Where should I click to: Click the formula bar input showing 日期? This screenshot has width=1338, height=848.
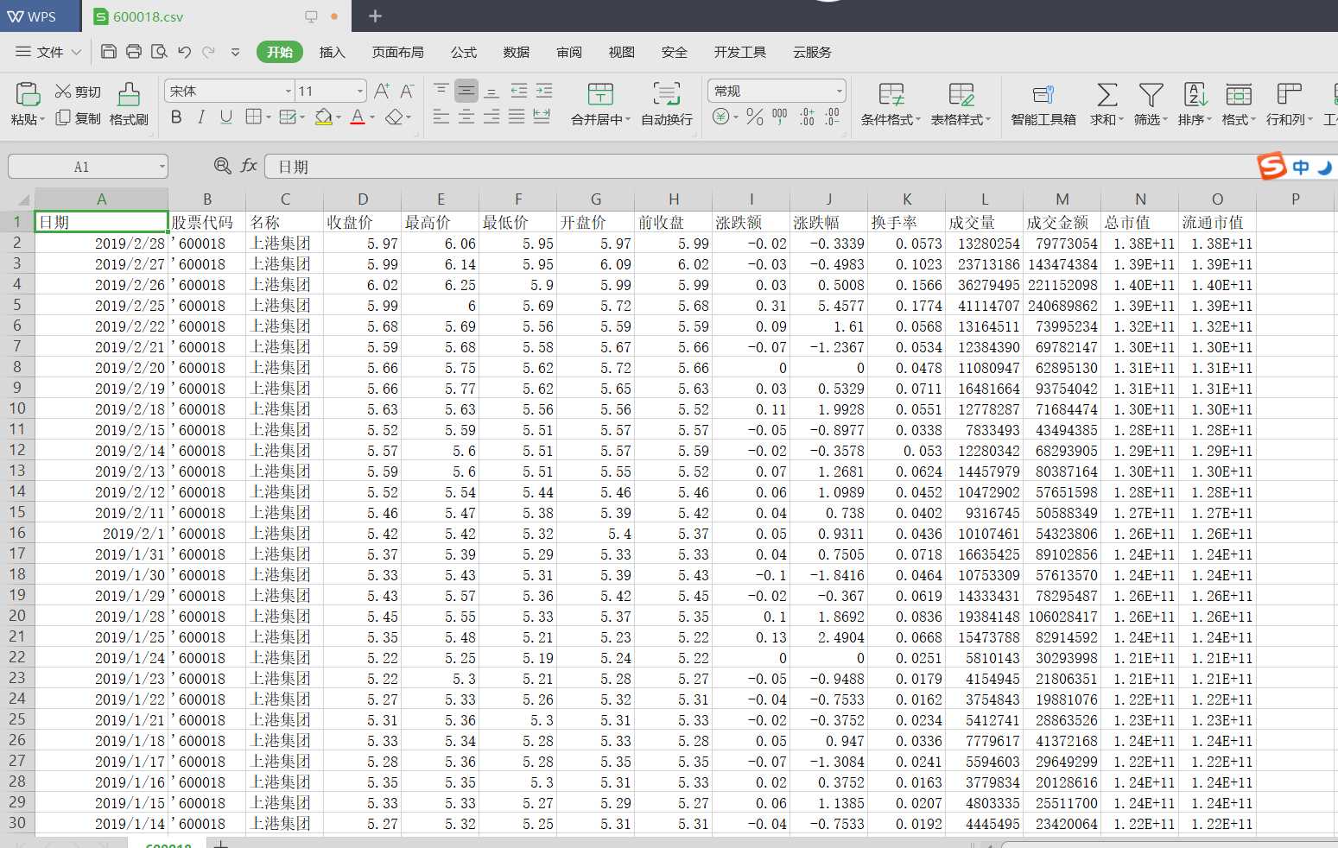760,167
